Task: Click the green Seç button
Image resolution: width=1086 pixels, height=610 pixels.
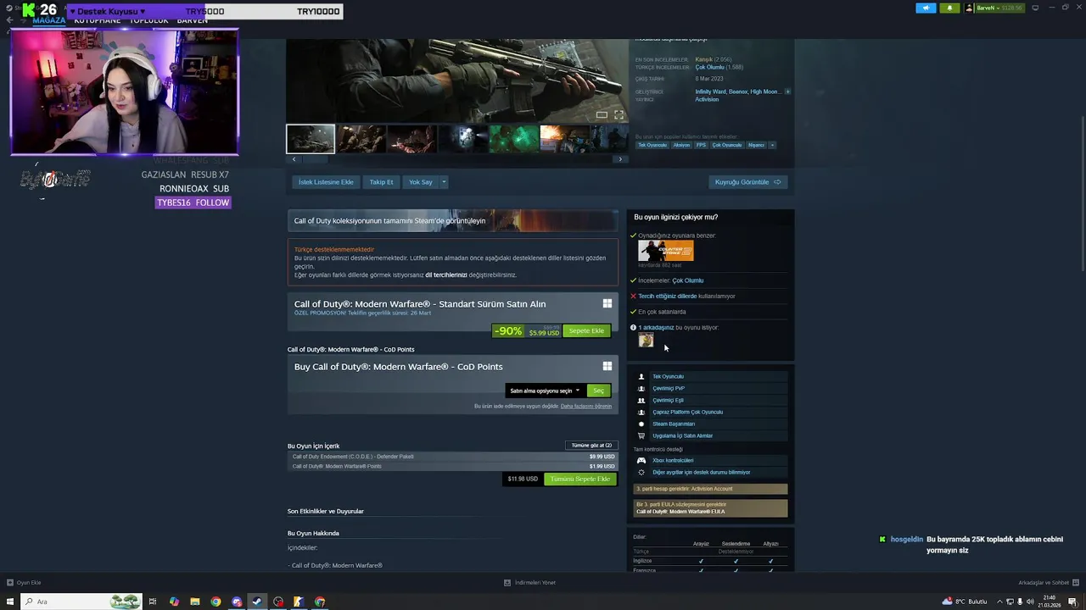Action: (598, 391)
